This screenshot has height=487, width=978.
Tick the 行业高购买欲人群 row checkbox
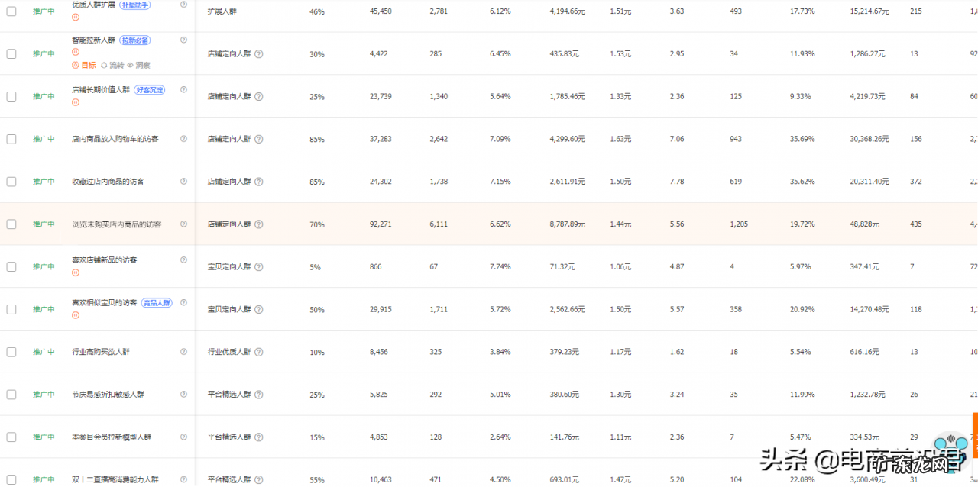tap(11, 352)
